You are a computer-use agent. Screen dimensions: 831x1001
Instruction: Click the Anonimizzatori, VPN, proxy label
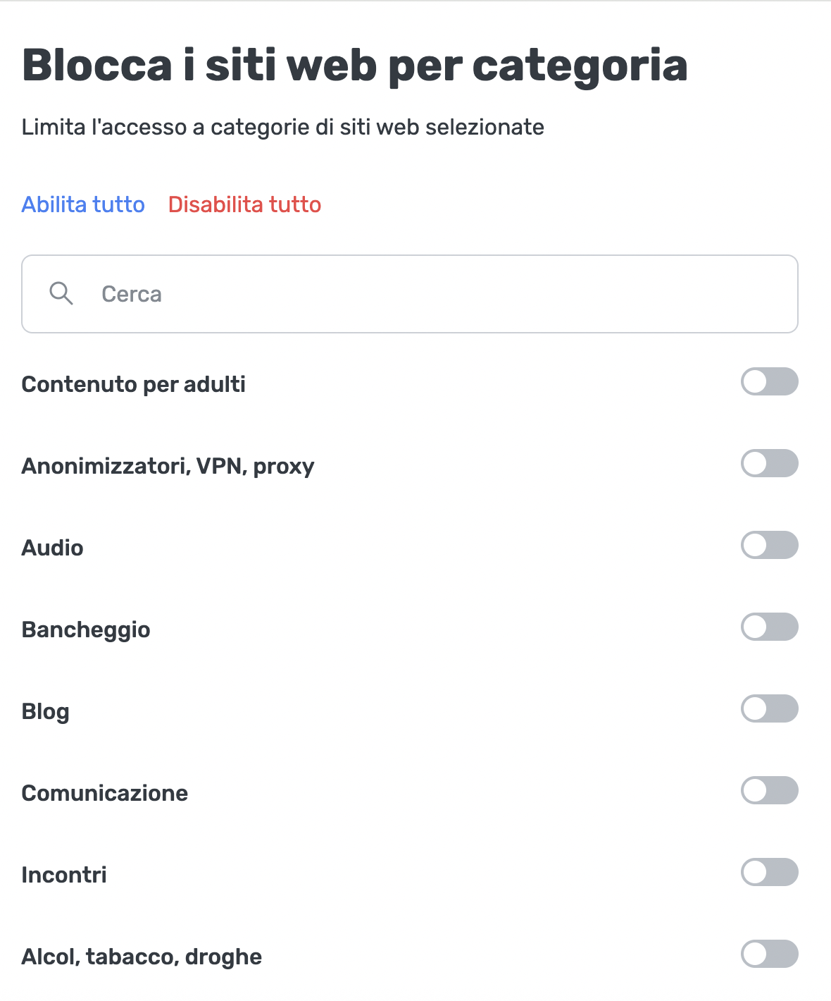coord(168,467)
